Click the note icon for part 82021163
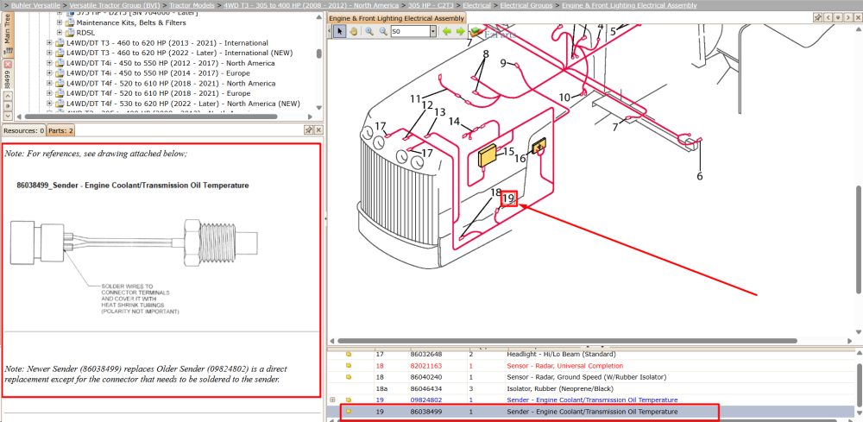Image resolution: width=863 pixels, height=422 pixels. pyautogui.click(x=349, y=365)
